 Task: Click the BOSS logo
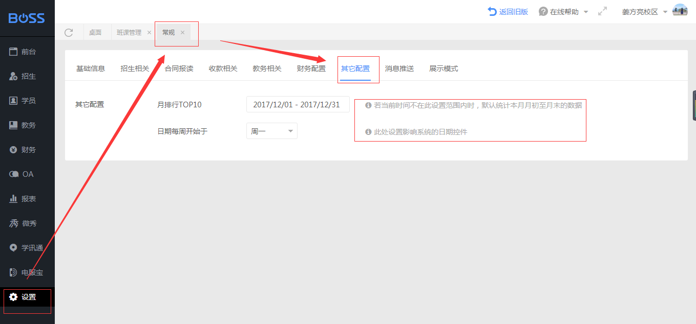click(27, 18)
